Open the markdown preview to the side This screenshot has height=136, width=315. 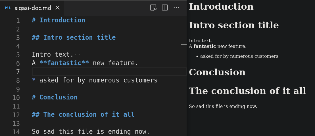click(153, 8)
